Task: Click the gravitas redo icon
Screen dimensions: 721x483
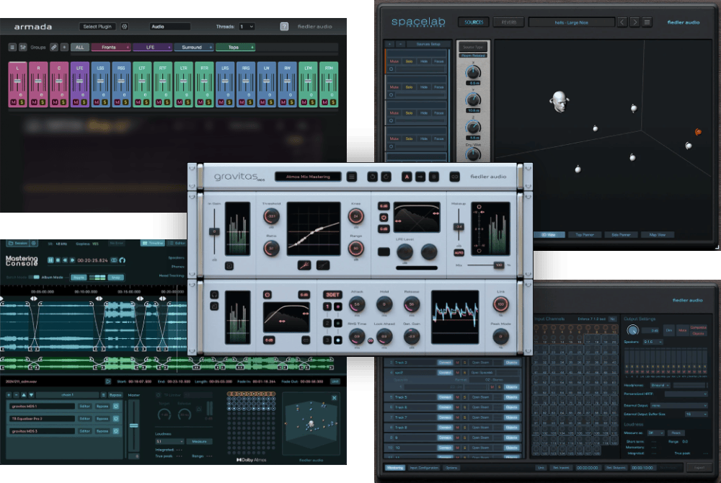Action: coord(386,177)
